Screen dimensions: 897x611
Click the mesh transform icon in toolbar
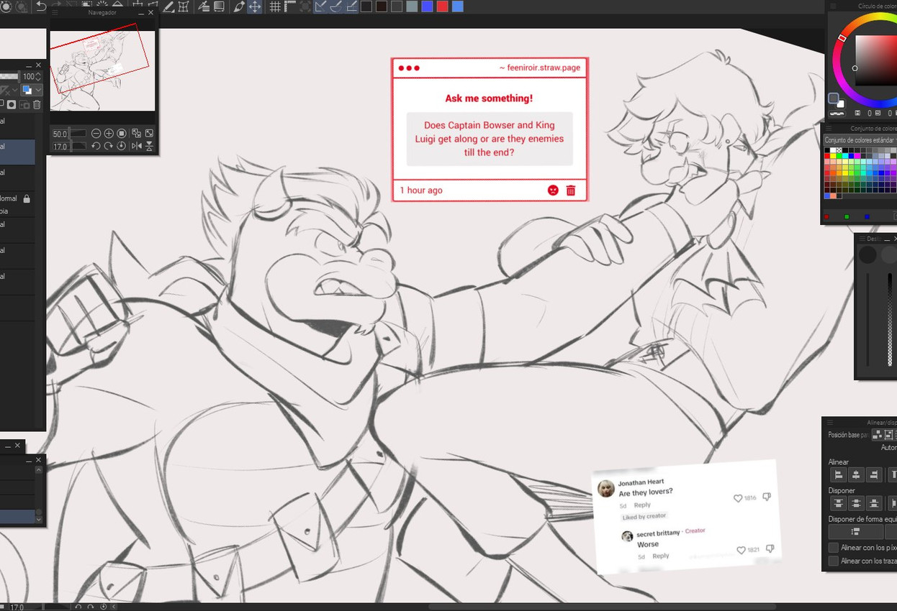point(184,6)
